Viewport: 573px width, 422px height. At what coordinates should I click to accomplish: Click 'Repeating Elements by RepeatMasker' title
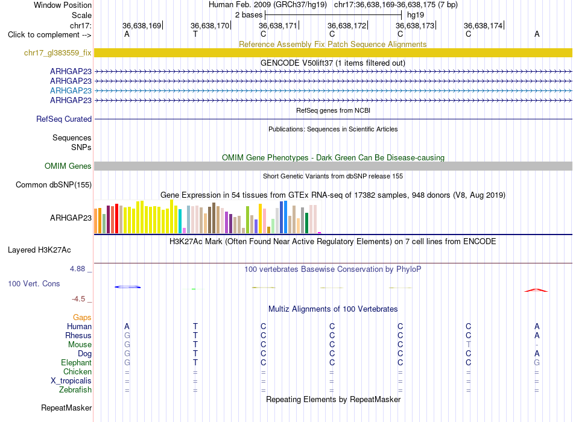(333, 399)
